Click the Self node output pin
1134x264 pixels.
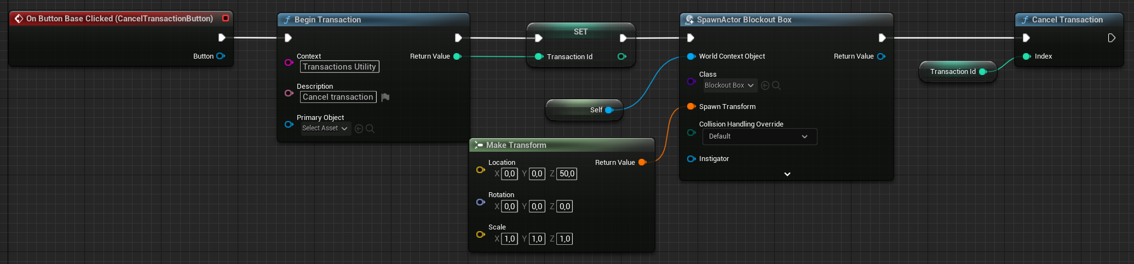click(608, 110)
